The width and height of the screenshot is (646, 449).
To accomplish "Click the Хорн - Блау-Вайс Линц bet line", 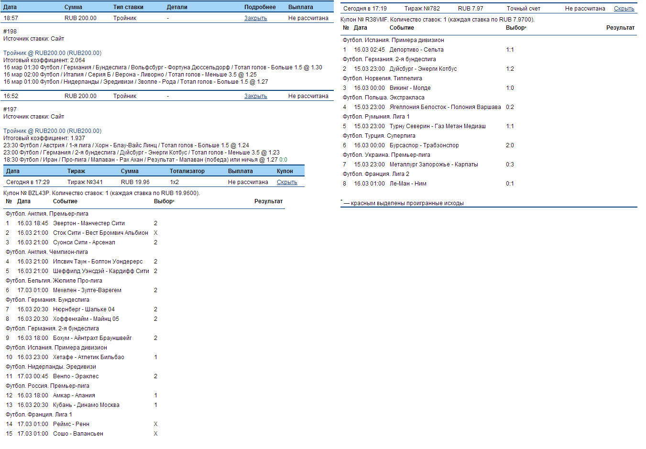I will [126, 145].
